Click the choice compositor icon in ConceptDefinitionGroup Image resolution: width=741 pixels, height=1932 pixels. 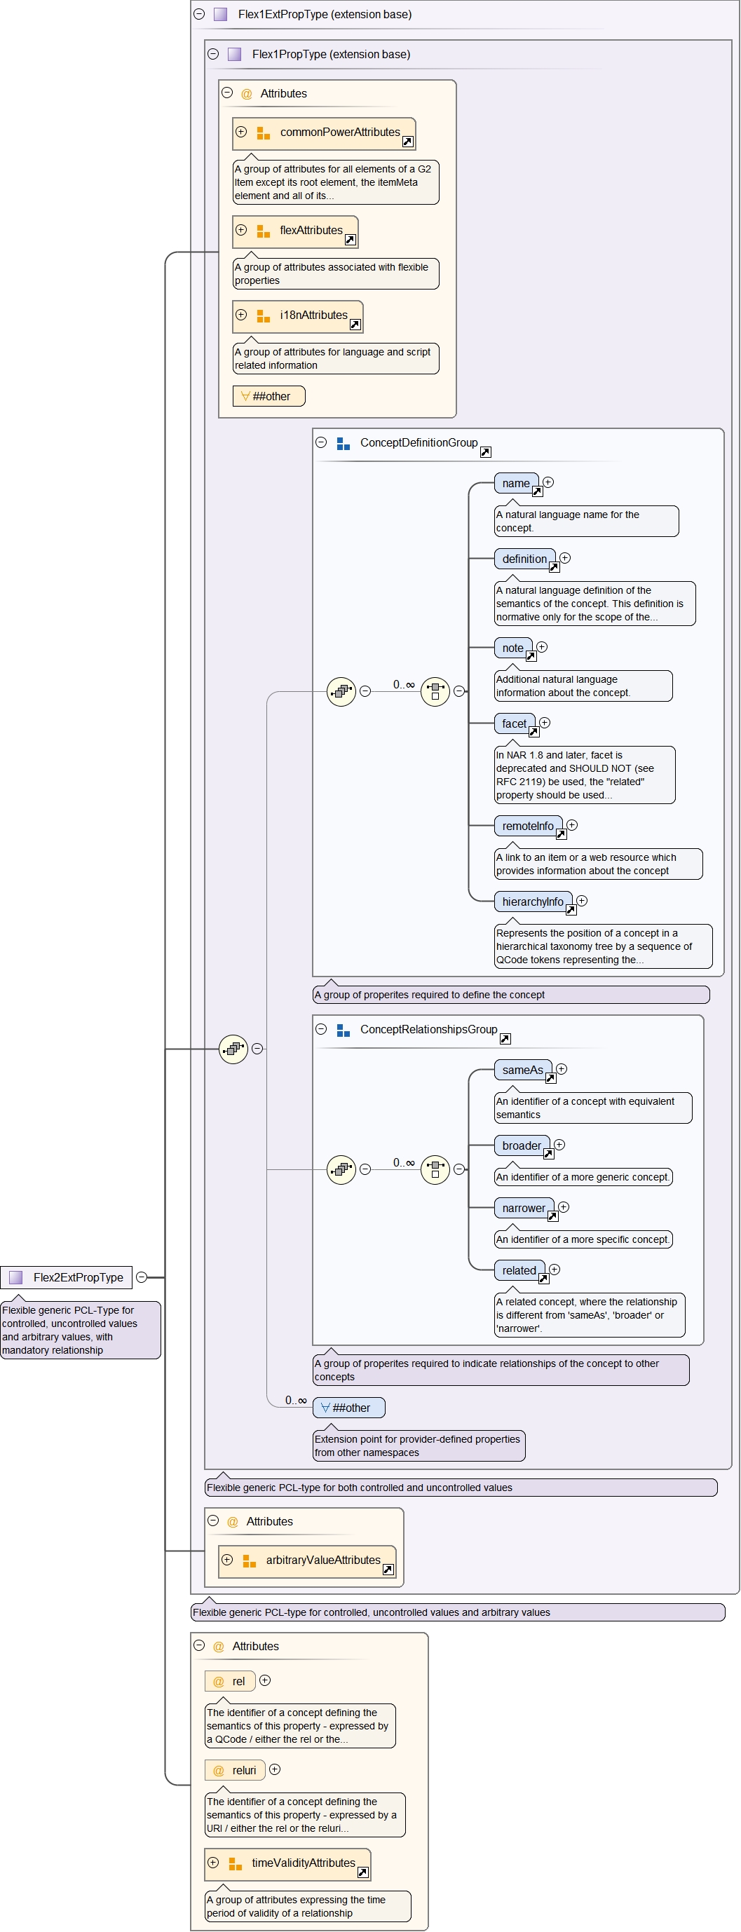(x=435, y=691)
